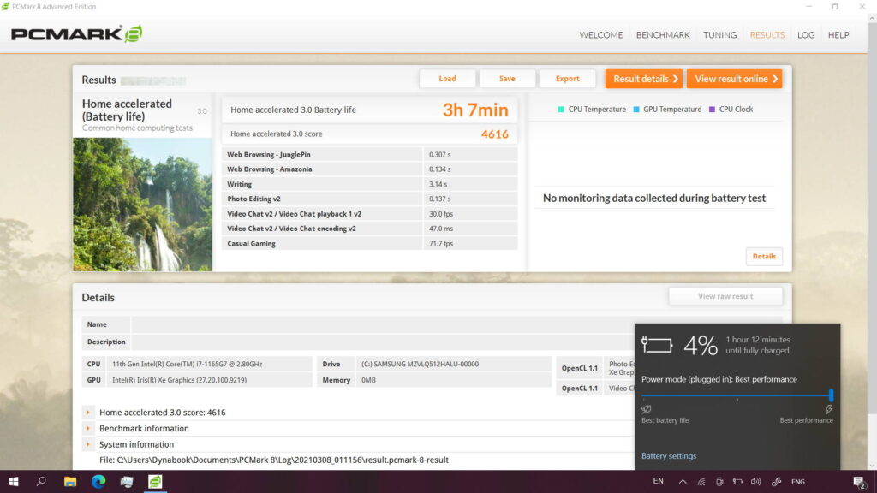Click the CPU i7-1165G7 value

point(187,364)
